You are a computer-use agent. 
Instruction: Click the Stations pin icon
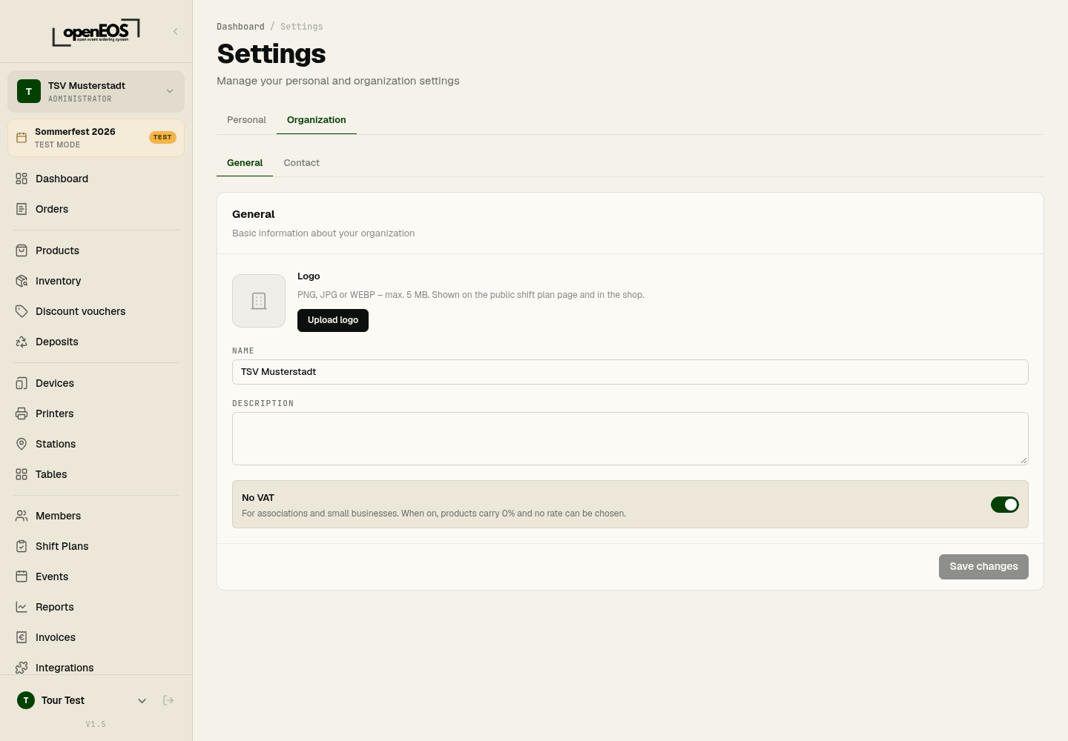[22, 444]
